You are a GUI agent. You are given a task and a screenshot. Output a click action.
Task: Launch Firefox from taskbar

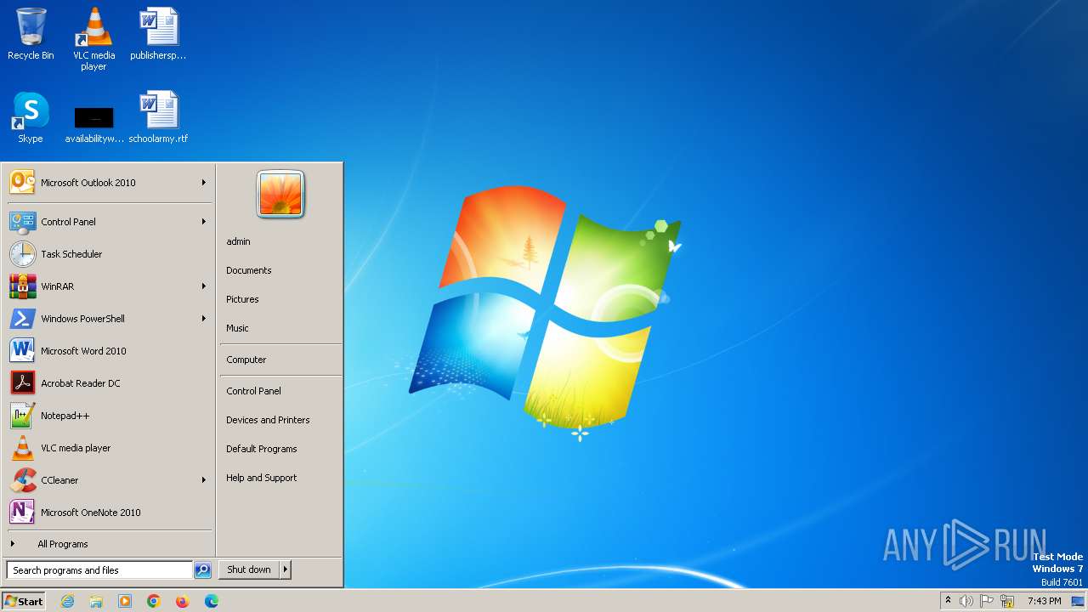183,601
